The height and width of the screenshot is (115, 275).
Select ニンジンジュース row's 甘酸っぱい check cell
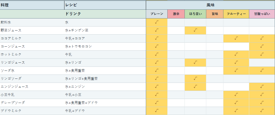262,87
